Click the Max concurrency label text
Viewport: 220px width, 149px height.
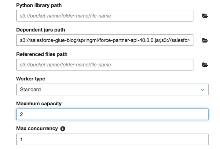(x=37, y=128)
